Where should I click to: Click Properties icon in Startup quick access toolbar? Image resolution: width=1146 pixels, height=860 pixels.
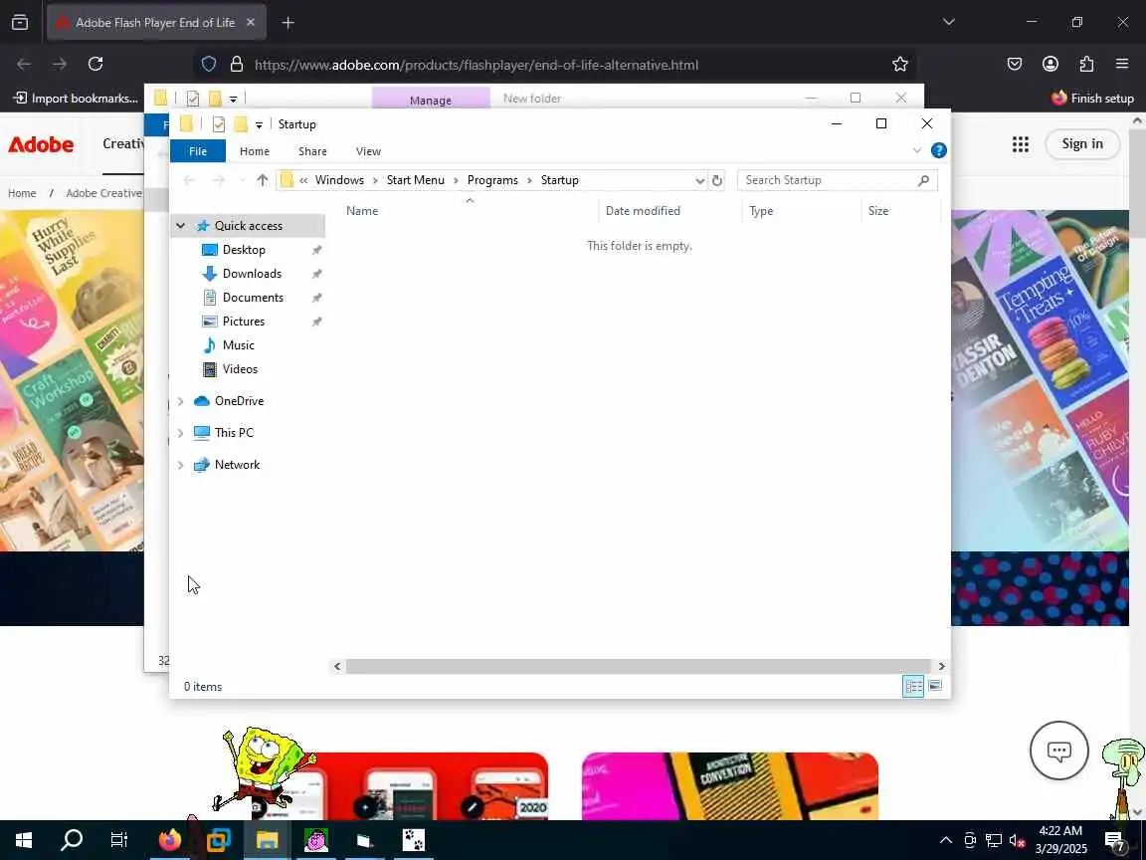pos(219,124)
